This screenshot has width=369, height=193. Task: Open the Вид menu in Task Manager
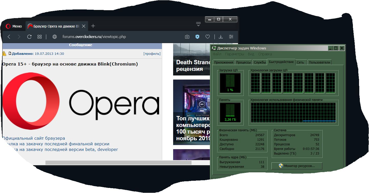(x=251, y=54)
